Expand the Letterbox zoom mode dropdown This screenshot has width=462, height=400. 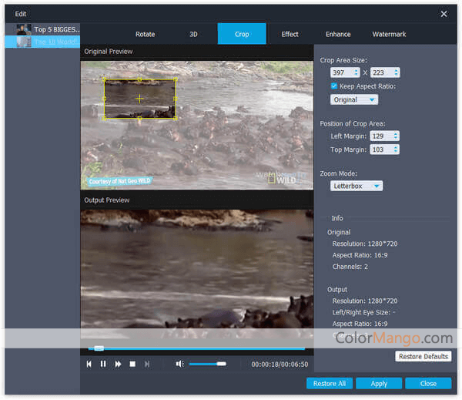[357, 186]
